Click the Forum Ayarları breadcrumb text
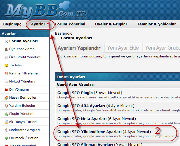This screenshot has height=146, width=180. click(76, 38)
